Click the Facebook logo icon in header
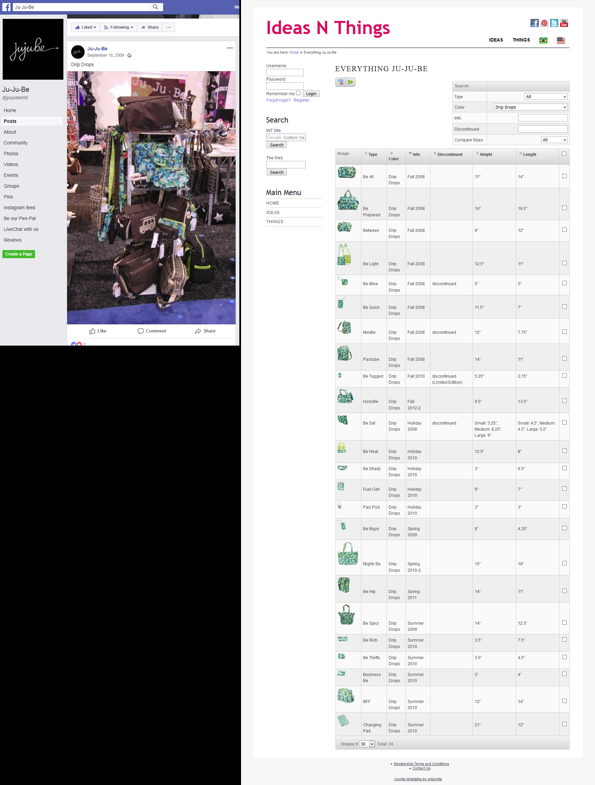The width and height of the screenshot is (595, 785). pos(6,7)
